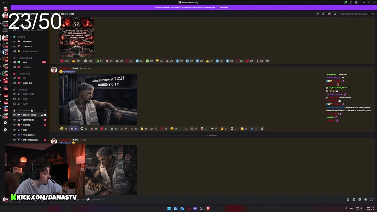Toggle member list in channel header

click(x=335, y=14)
